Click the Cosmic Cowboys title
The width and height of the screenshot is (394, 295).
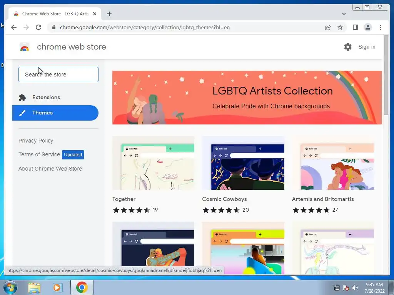[224, 199]
